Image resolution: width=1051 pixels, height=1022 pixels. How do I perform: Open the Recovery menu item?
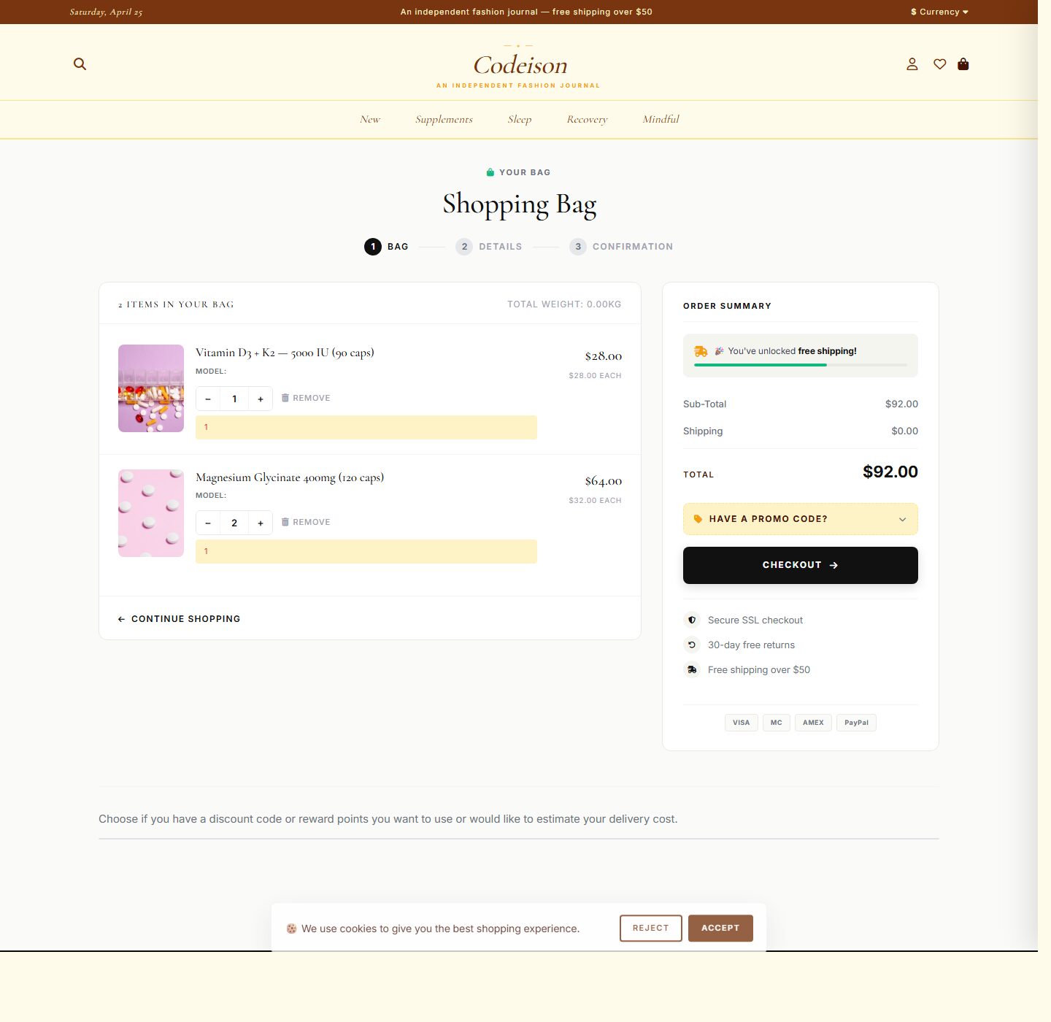click(587, 119)
